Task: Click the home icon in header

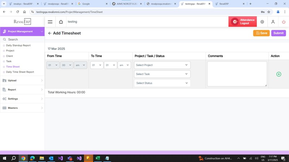Action: point(61,22)
